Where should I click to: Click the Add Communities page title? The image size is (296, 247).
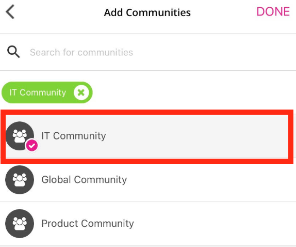pyautogui.click(x=147, y=12)
